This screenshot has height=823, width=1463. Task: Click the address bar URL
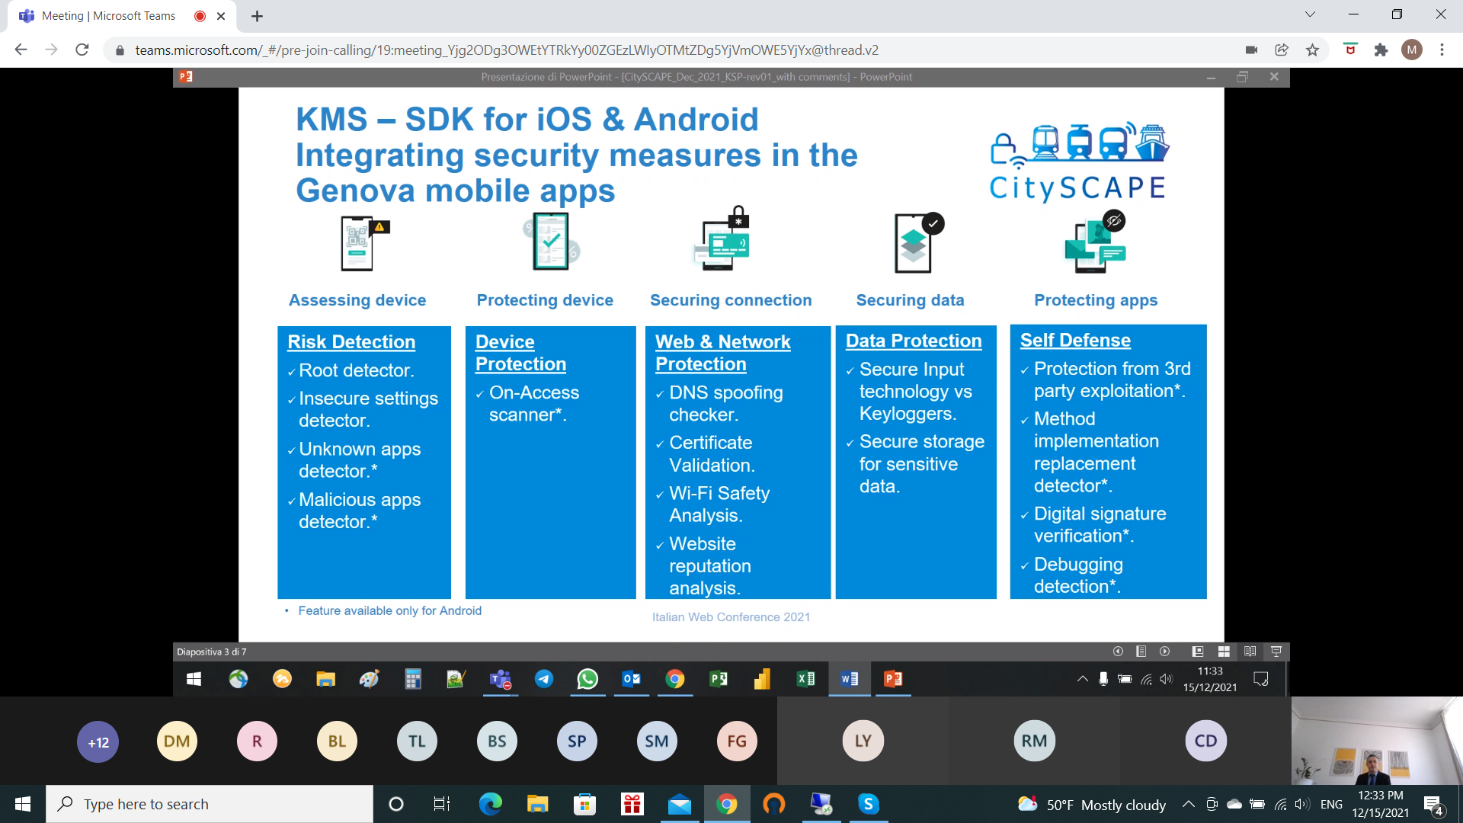pyautogui.click(x=506, y=50)
